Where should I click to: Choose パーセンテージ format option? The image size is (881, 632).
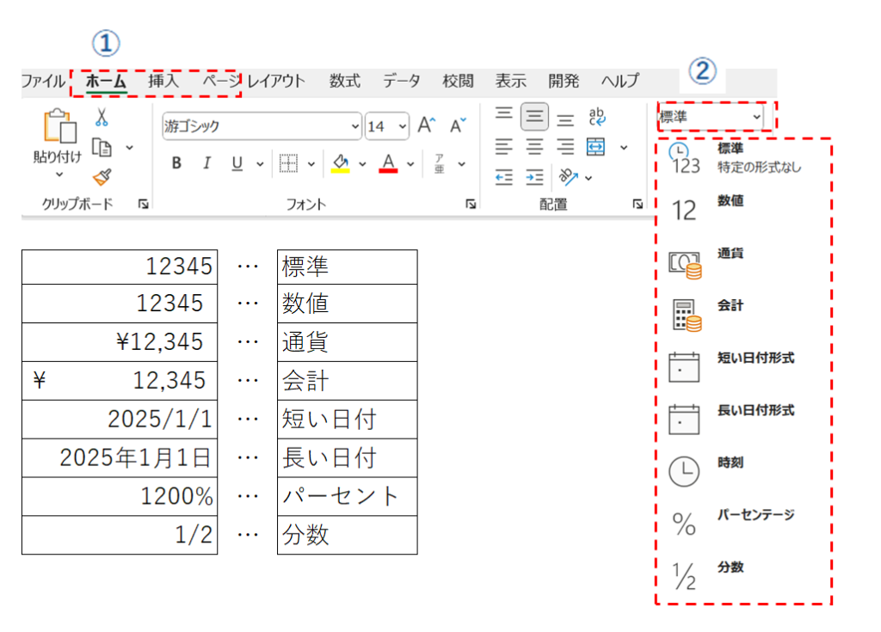pyautogui.click(x=755, y=515)
